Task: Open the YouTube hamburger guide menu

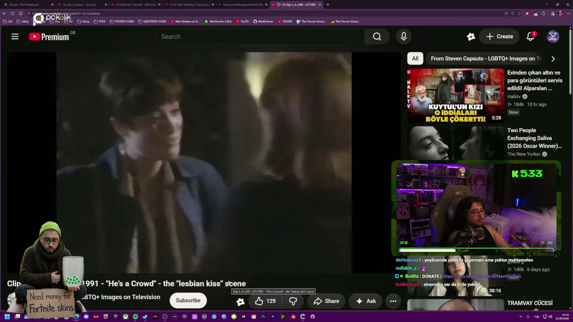Action: tap(15, 37)
